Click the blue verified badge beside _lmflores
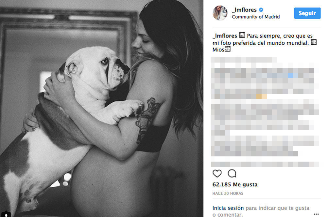The height and width of the screenshot is (217, 327). tap(261, 10)
